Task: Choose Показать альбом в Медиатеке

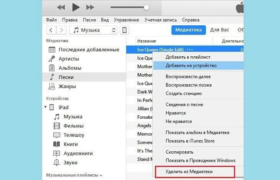Action: (x=198, y=133)
